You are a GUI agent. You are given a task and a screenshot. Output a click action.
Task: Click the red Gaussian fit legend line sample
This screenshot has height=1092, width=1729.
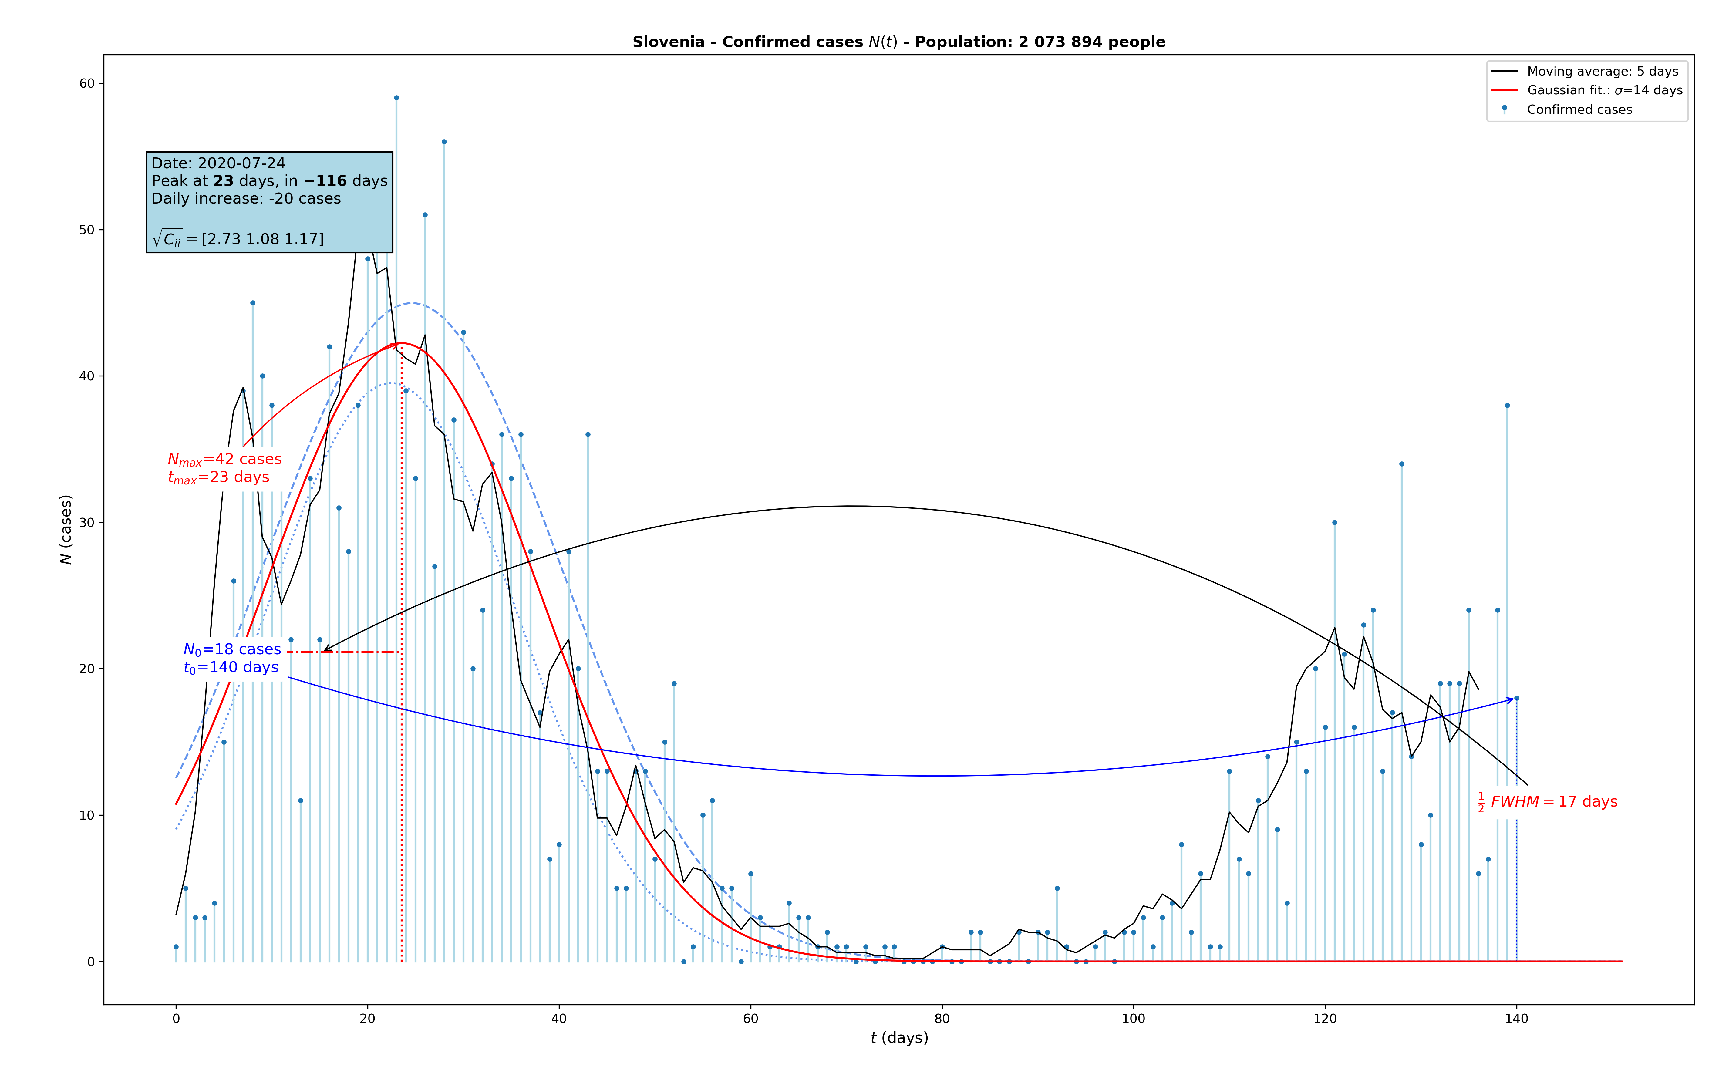click(1504, 90)
